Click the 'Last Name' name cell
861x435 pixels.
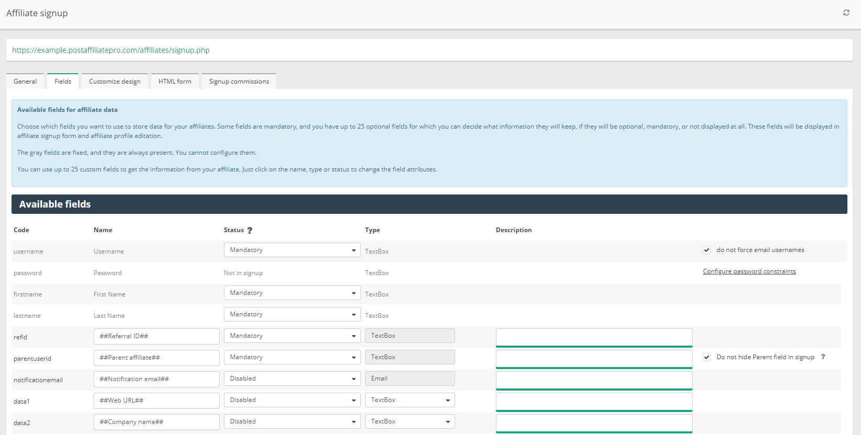click(x=109, y=316)
